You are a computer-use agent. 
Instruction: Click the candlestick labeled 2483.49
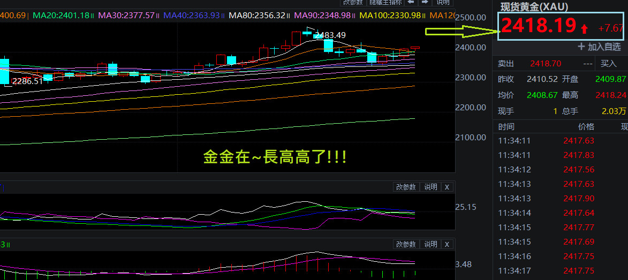pos(308,32)
